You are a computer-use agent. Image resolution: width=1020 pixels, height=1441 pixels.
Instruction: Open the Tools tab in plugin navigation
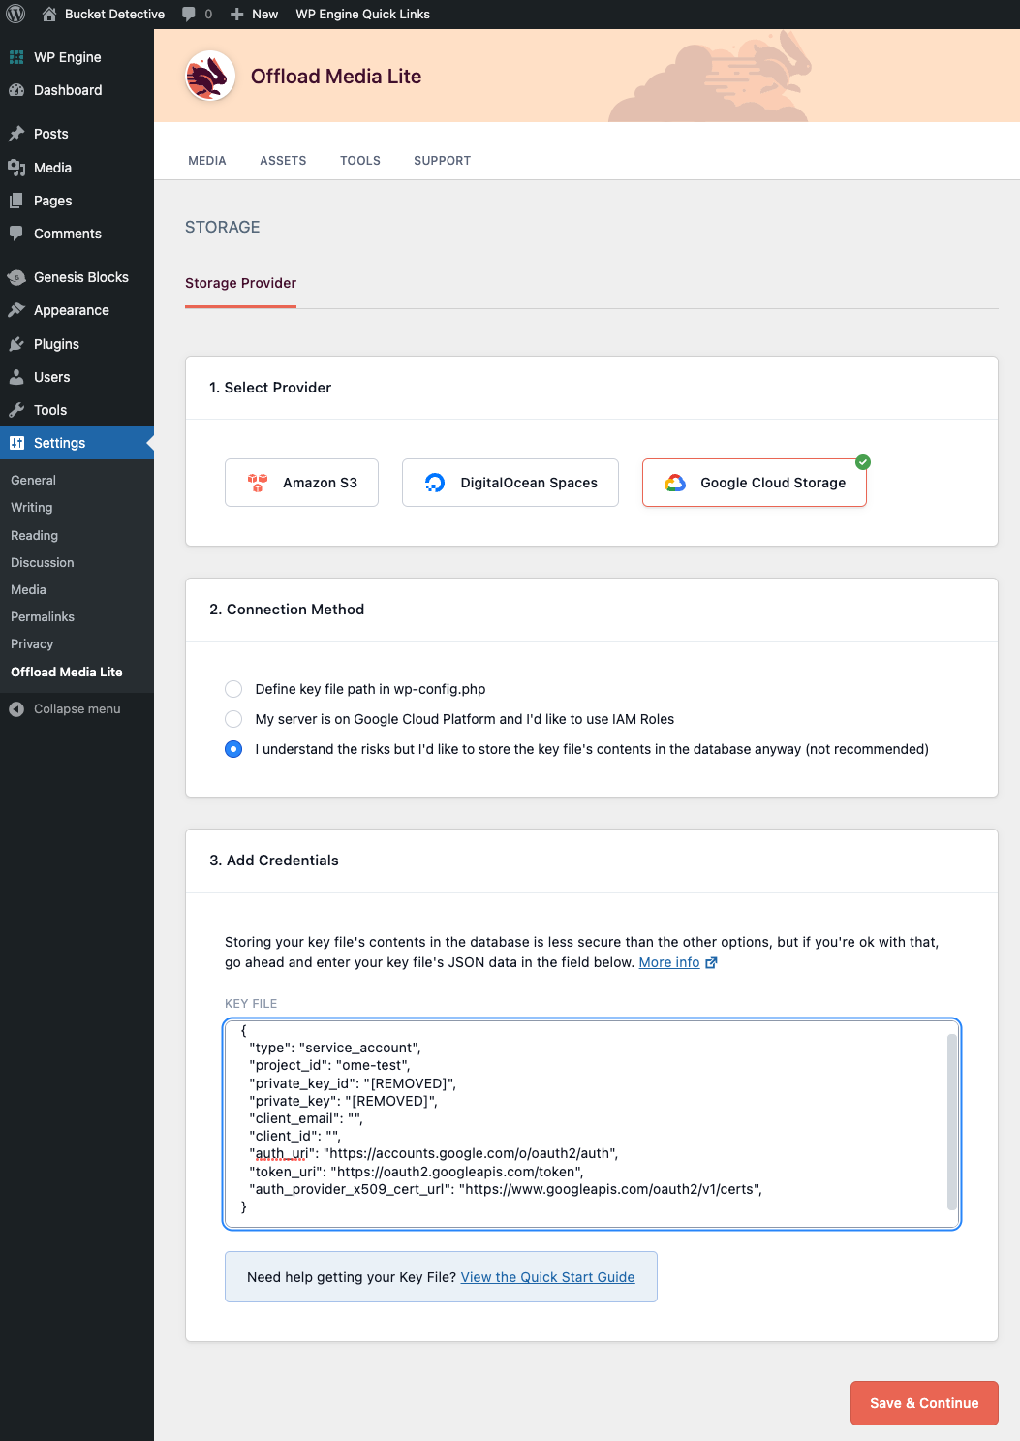coord(360,161)
